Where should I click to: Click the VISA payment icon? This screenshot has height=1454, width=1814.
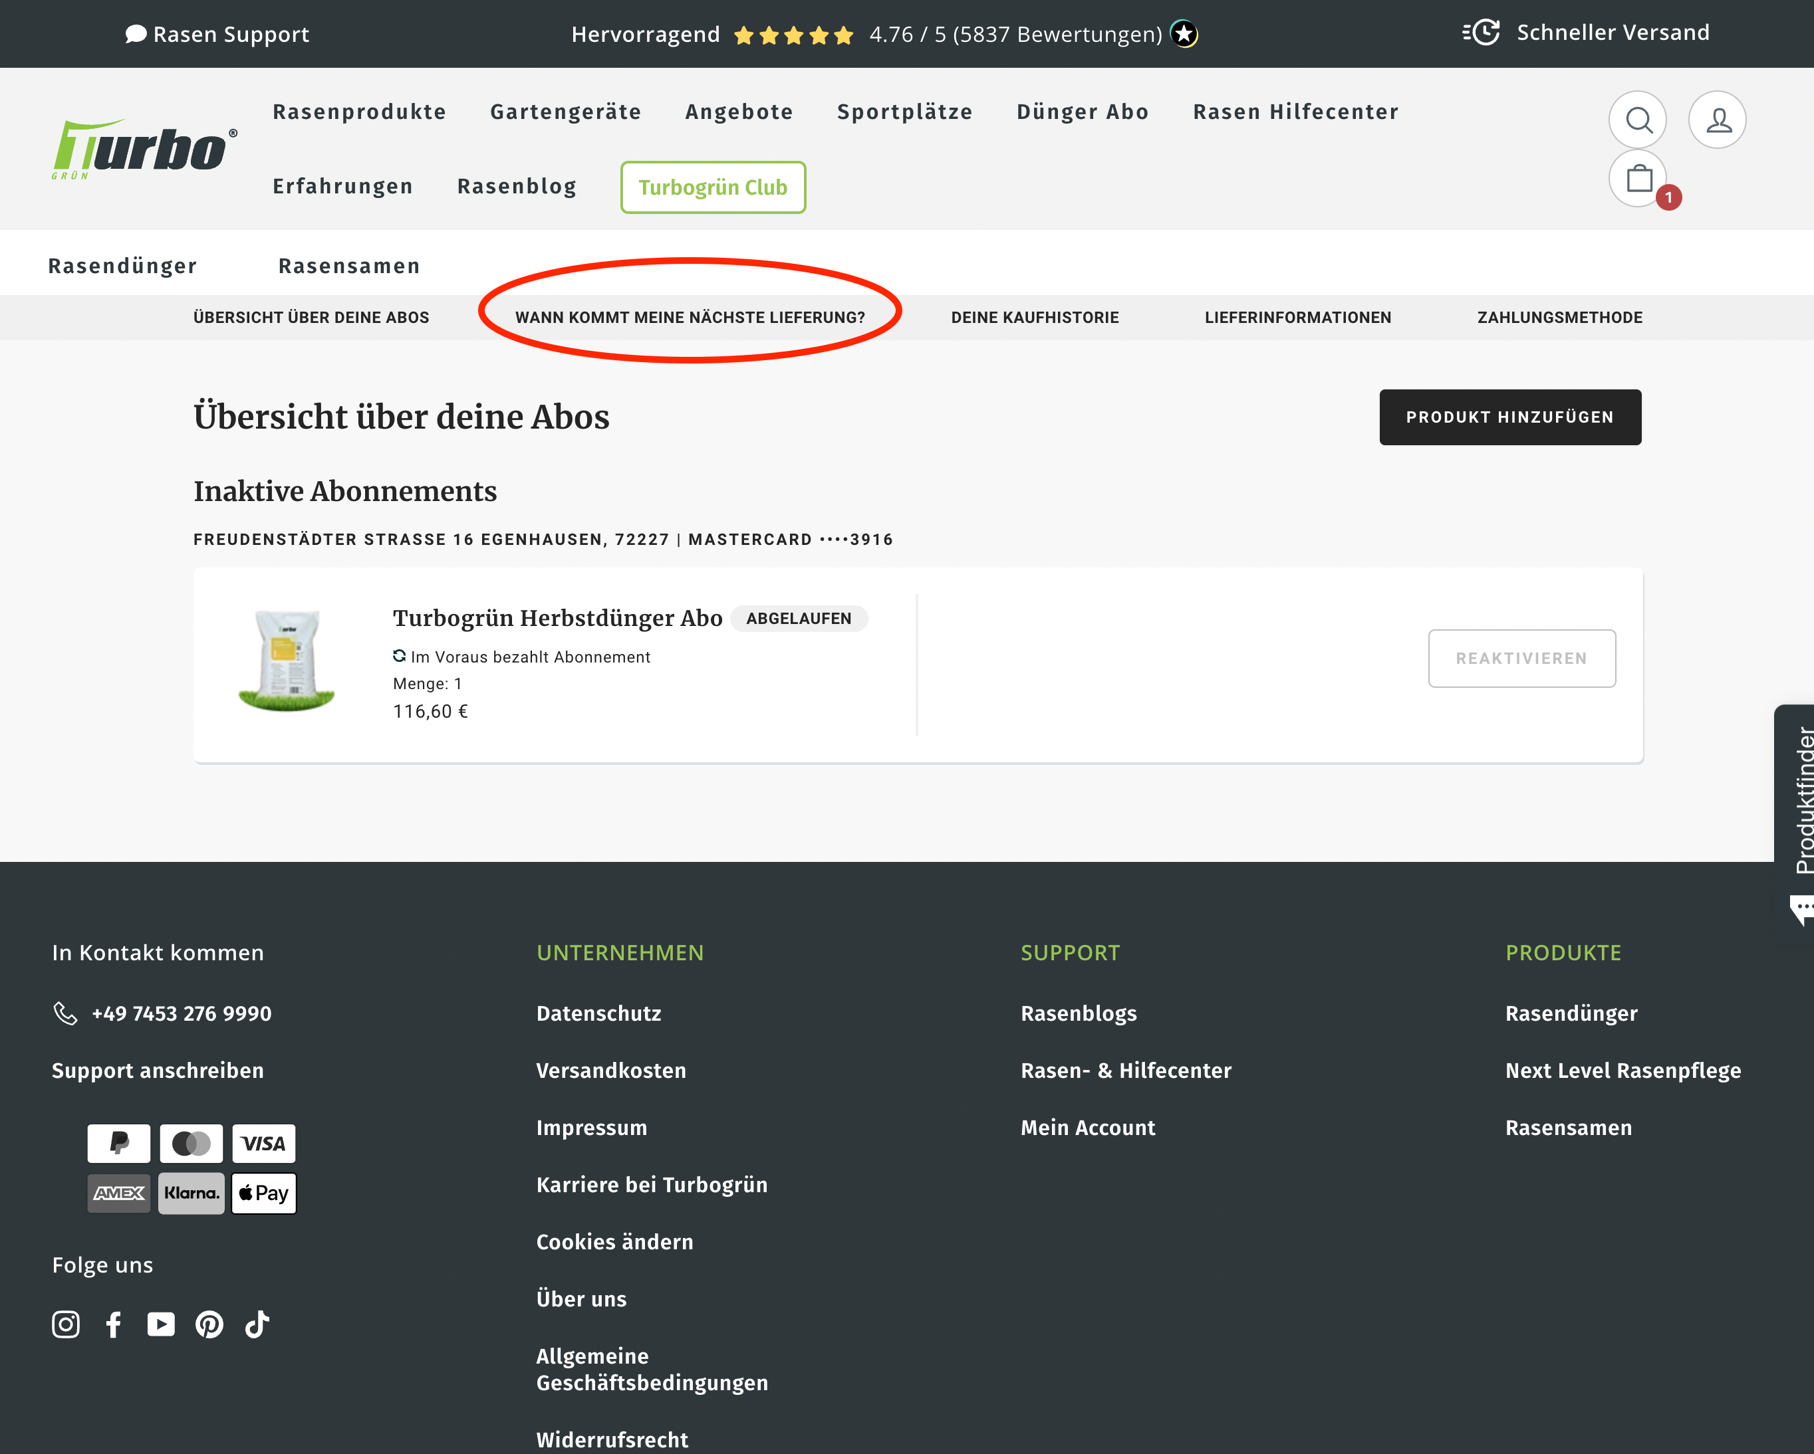coord(263,1144)
